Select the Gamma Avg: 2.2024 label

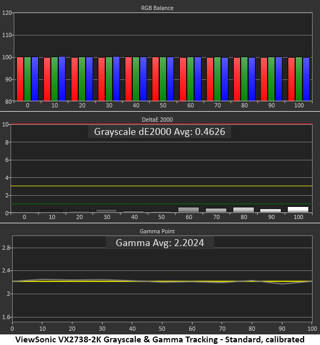pyautogui.click(x=160, y=243)
